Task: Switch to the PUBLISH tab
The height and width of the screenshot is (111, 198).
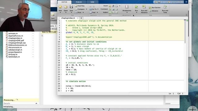Action: pyautogui.click(x=79, y=2)
